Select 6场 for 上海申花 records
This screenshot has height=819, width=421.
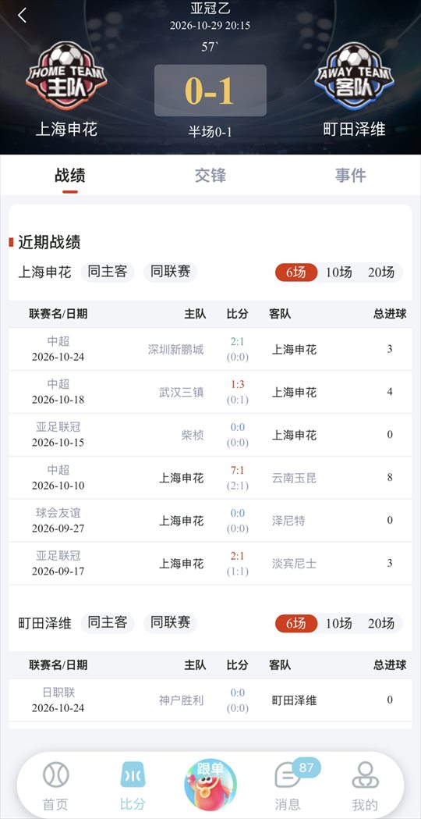(x=296, y=272)
